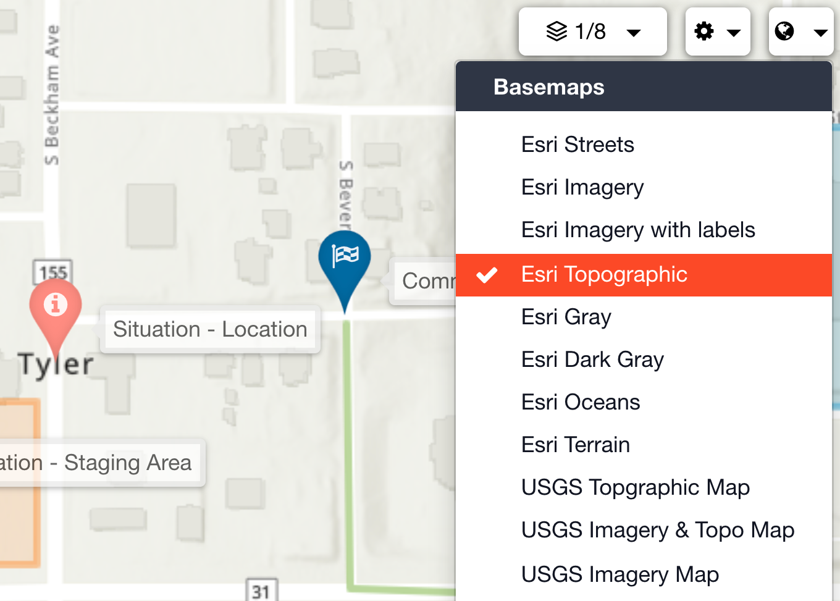Click the layers stack icon
Image resolution: width=840 pixels, height=601 pixels.
(556, 32)
